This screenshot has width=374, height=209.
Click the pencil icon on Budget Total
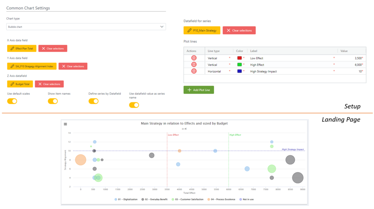(12, 84)
